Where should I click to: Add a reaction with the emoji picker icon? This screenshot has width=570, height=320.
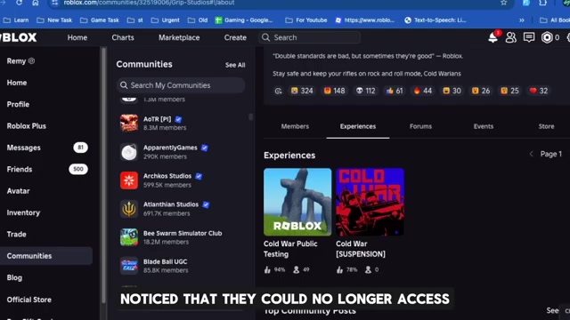click(x=278, y=91)
